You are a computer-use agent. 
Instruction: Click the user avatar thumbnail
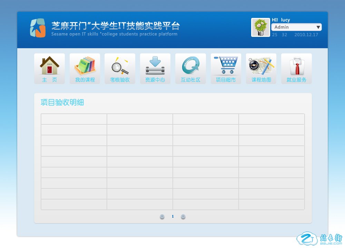260,28
